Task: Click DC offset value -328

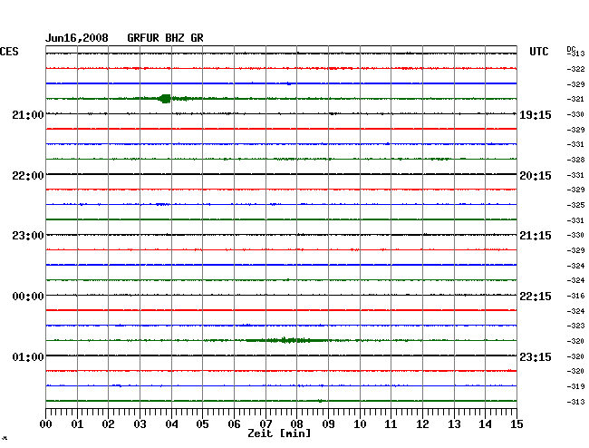Action: [575, 160]
